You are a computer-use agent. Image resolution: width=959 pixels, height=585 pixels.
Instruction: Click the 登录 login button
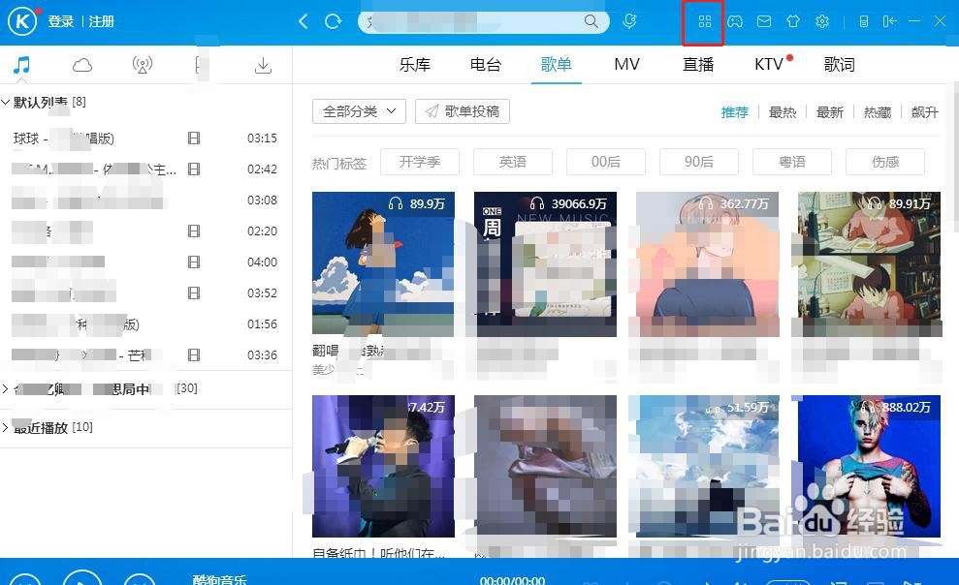[x=60, y=20]
